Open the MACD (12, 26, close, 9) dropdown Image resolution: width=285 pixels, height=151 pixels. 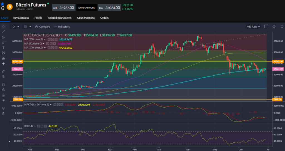coord(51,105)
